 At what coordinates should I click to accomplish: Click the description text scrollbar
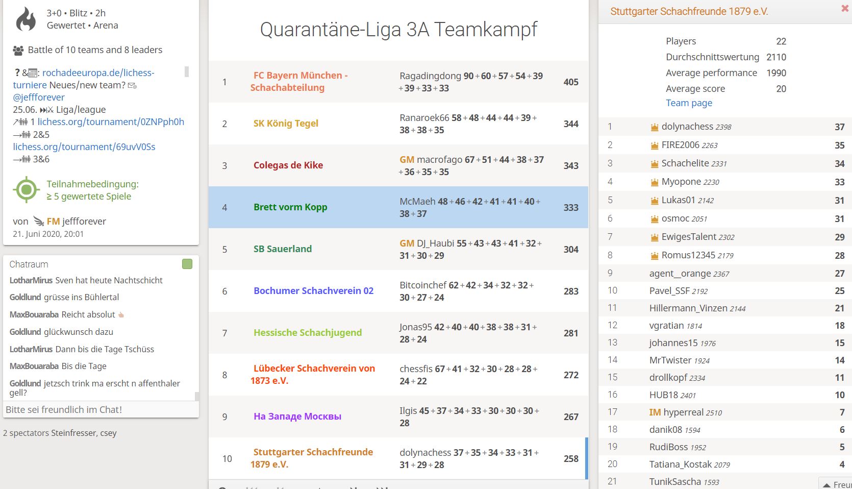pos(187,71)
